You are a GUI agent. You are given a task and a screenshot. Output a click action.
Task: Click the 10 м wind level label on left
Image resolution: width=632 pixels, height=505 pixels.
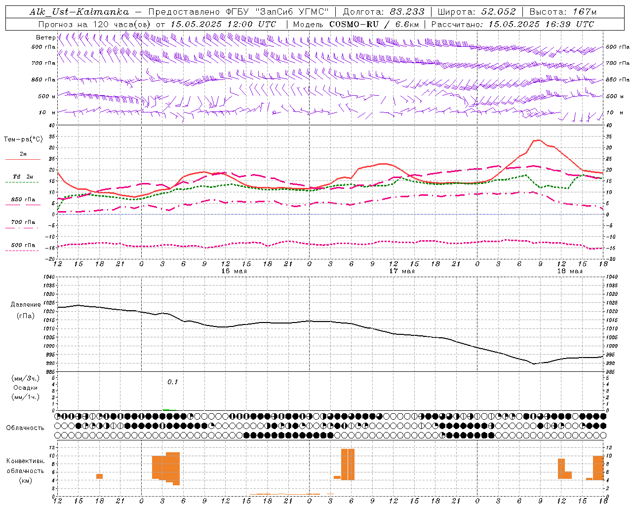click(48, 112)
